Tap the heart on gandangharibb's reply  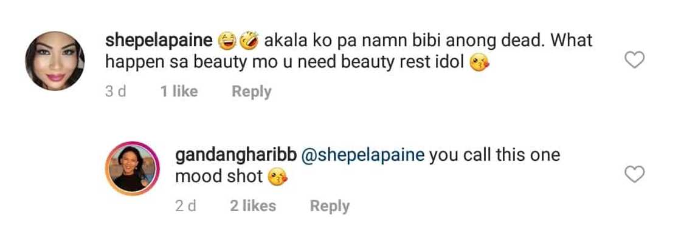635,175
